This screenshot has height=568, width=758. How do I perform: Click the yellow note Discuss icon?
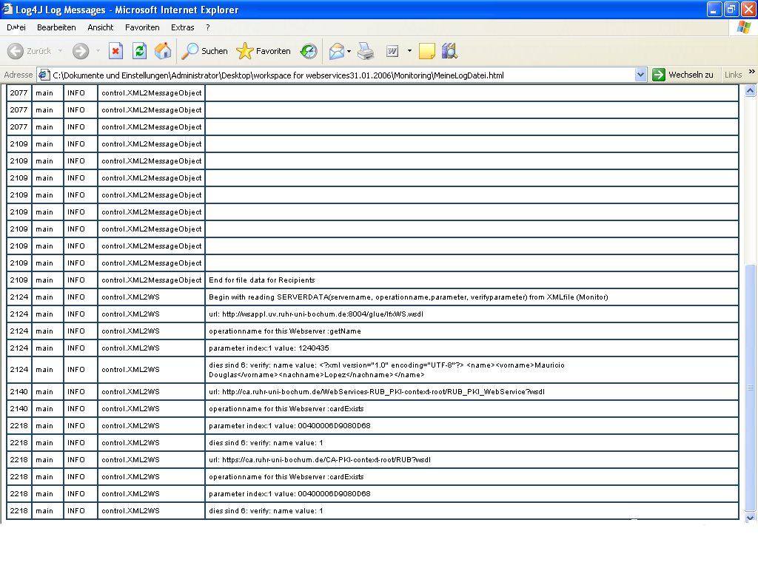[426, 51]
